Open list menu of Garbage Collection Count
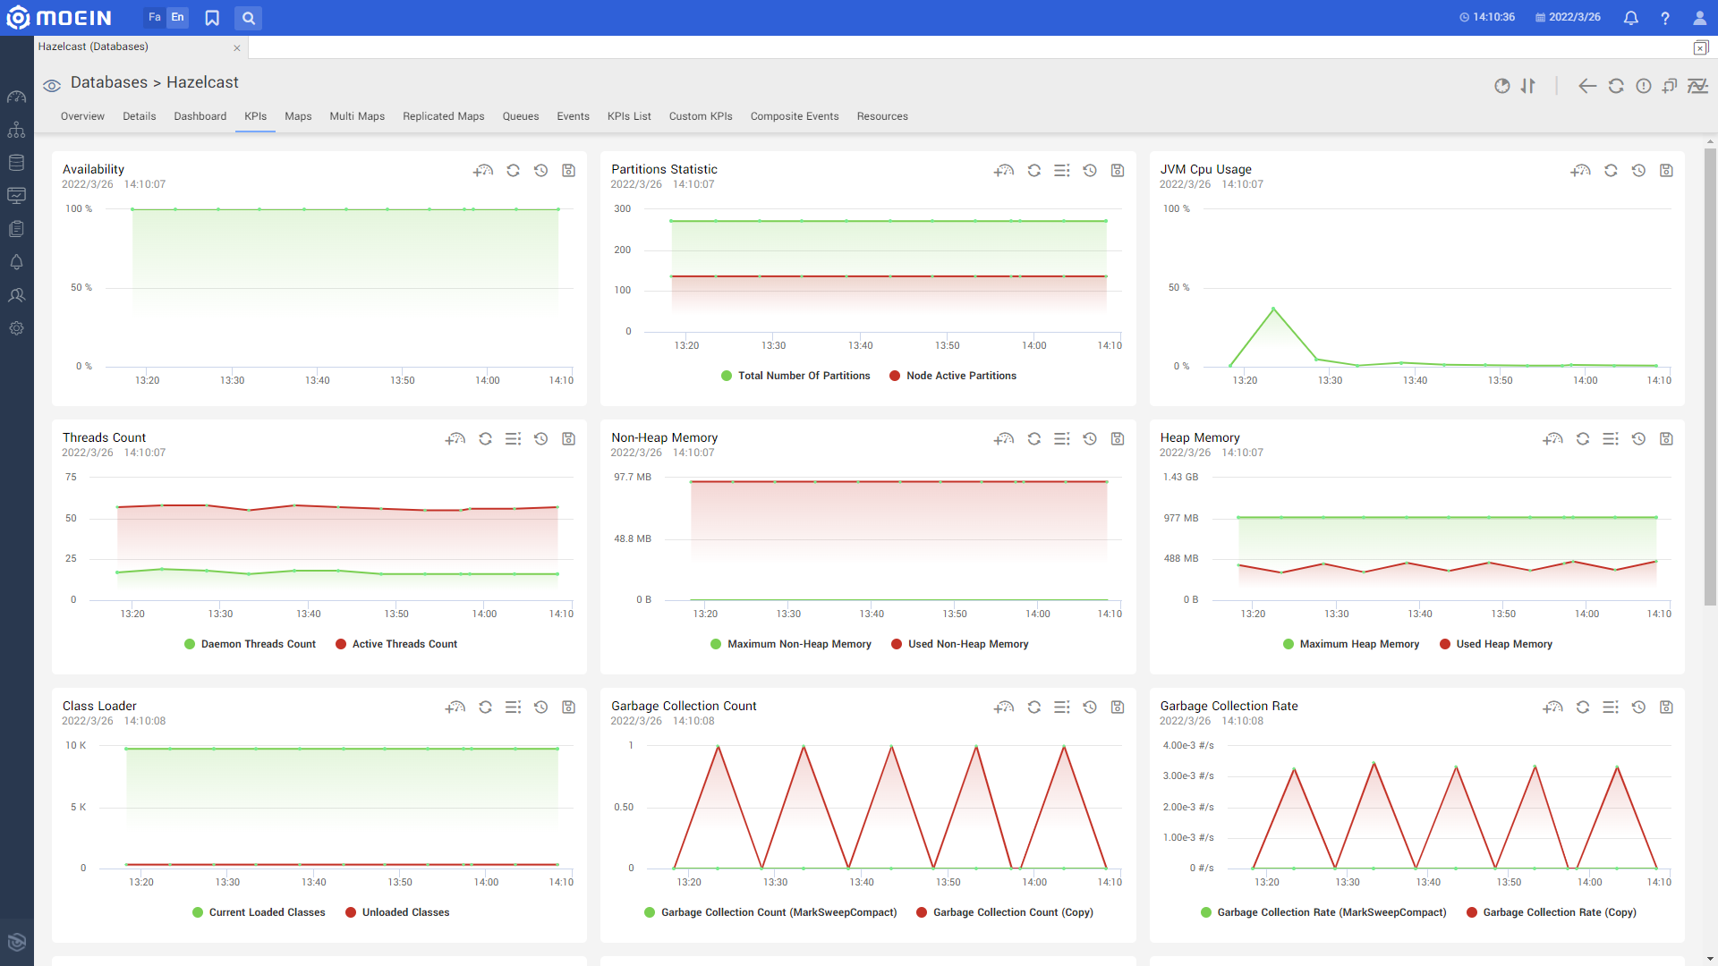The width and height of the screenshot is (1718, 966). pyautogui.click(x=1061, y=707)
